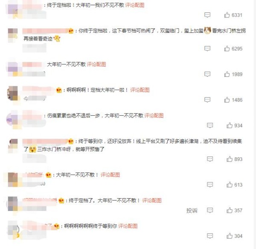Click avatar of the 1486-likes commenter
The image size is (256, 249).
click(12, 93)
